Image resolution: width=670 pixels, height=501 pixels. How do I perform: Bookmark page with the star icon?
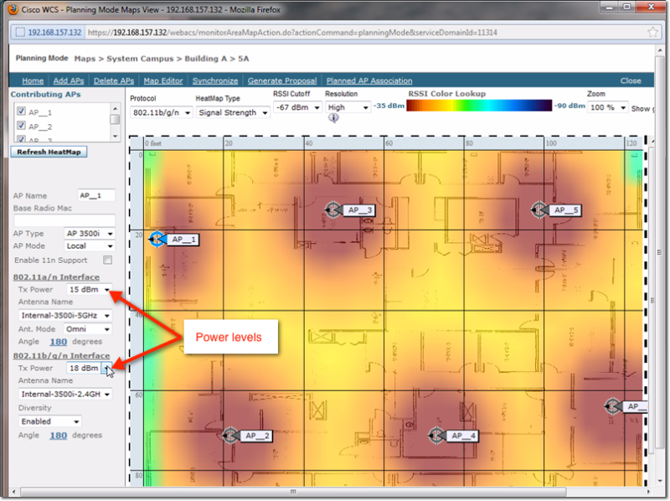(652, 32)
